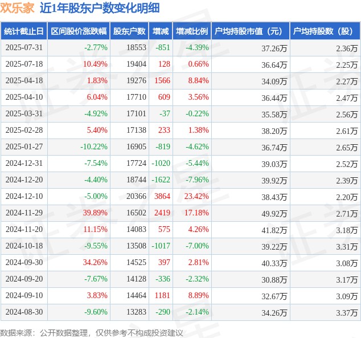
Task: Click the price change value 39.89%
Action: pyautogui.click(x=95, y=213)
